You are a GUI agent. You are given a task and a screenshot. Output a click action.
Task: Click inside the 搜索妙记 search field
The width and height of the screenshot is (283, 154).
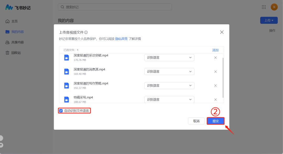[115, 7]
